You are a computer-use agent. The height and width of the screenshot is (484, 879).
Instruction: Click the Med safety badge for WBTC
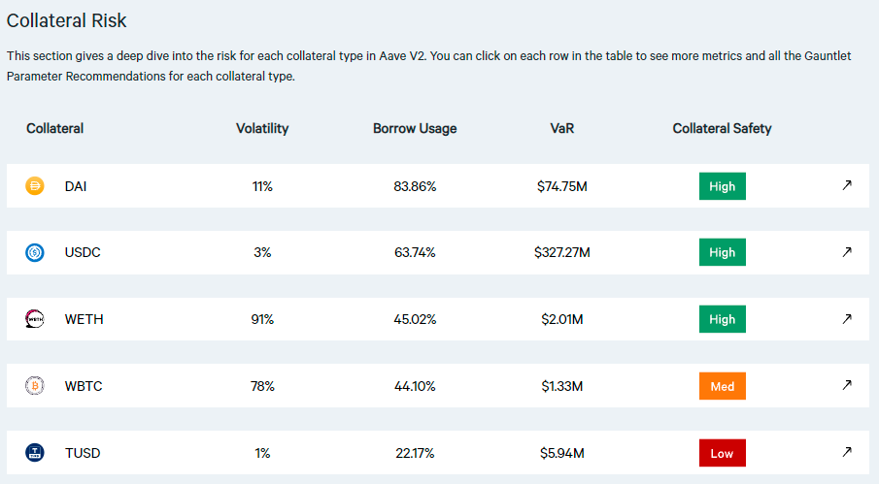tap(722, 386)
